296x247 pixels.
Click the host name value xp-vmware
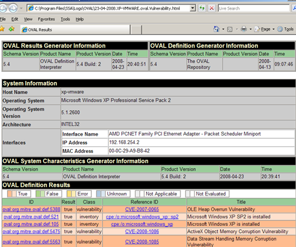pyautogui.click(x=73, y=92)
